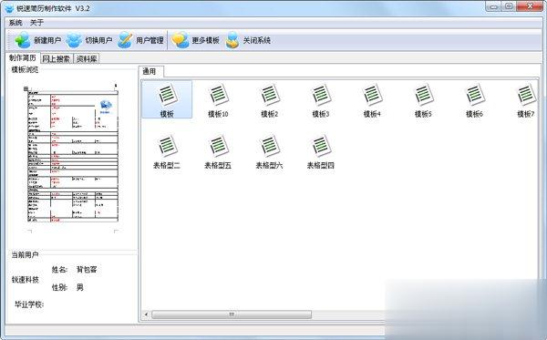The height and width of the screenshot is (340, 547).
Task: Click the 锐速科技 label
Action: click(26, 280)
